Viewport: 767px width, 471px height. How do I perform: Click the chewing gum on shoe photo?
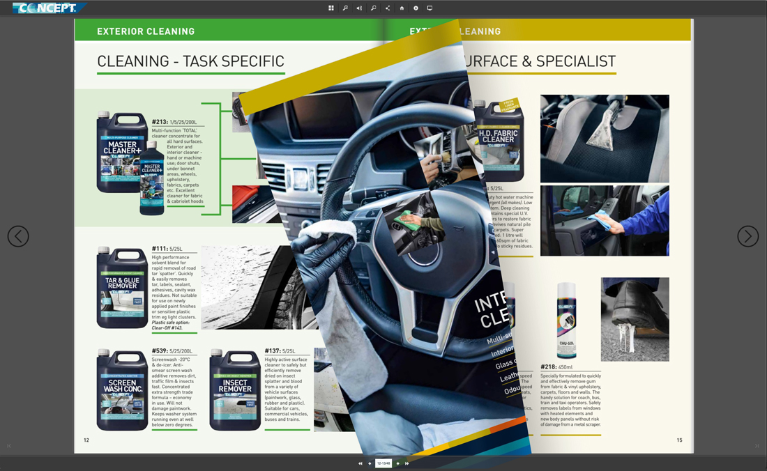[x=635, y=320]
